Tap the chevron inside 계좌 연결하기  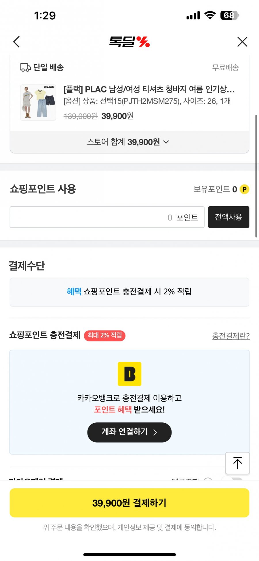coord(155,432)
